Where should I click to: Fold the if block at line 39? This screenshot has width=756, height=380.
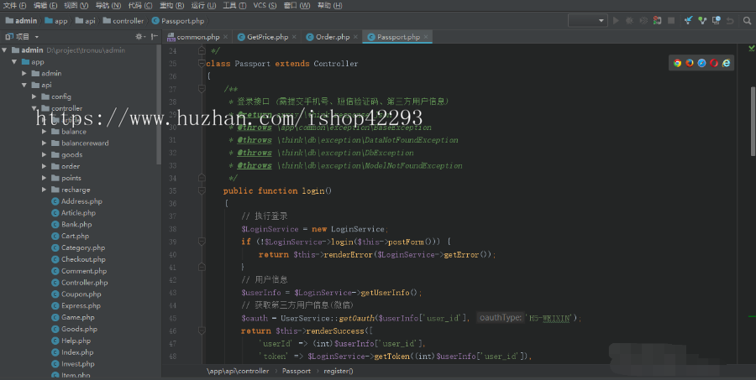pyautogui.click(x=202, y=242)
